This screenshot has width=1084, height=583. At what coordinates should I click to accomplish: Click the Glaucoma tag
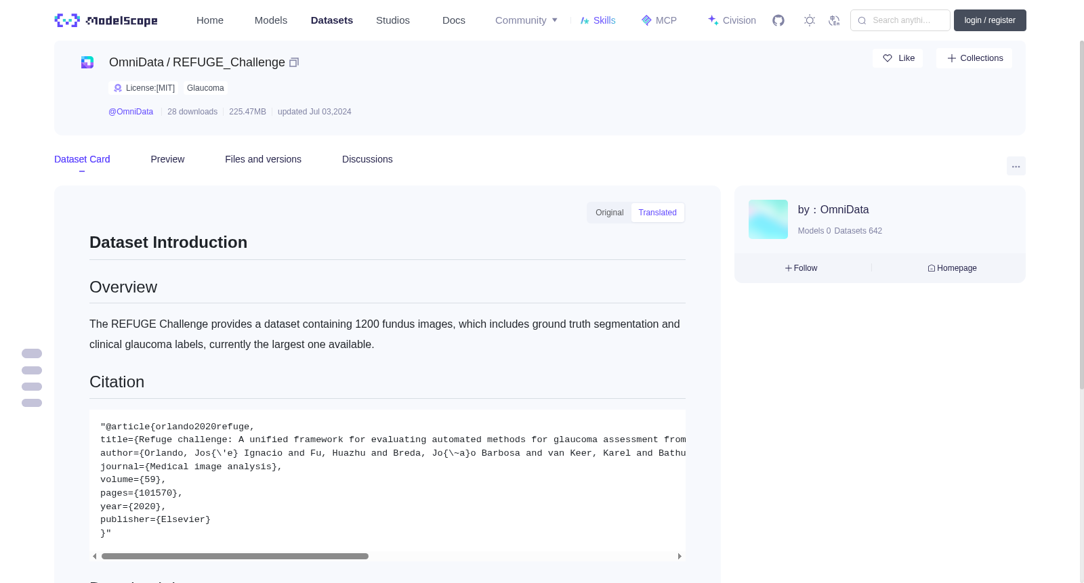click(205, 88)
